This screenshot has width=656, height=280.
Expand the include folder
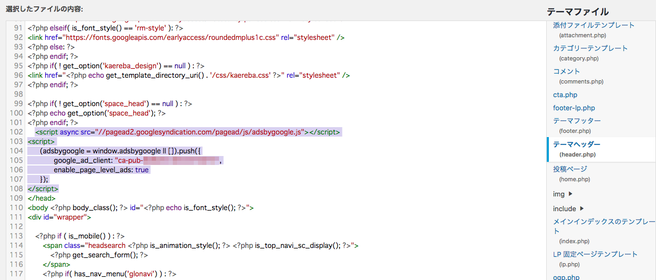[x=569, y=209]
